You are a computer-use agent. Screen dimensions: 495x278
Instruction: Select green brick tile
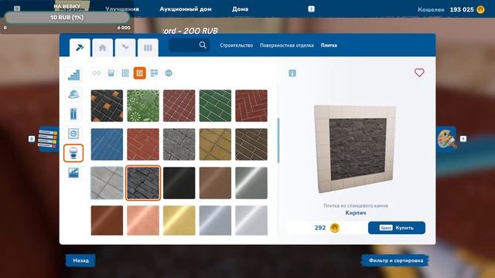[215, 106]
